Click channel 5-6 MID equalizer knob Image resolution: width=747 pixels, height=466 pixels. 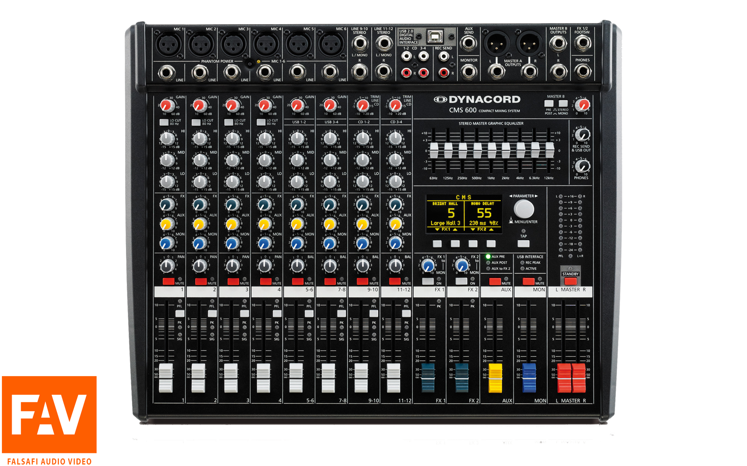pos(297,160)
